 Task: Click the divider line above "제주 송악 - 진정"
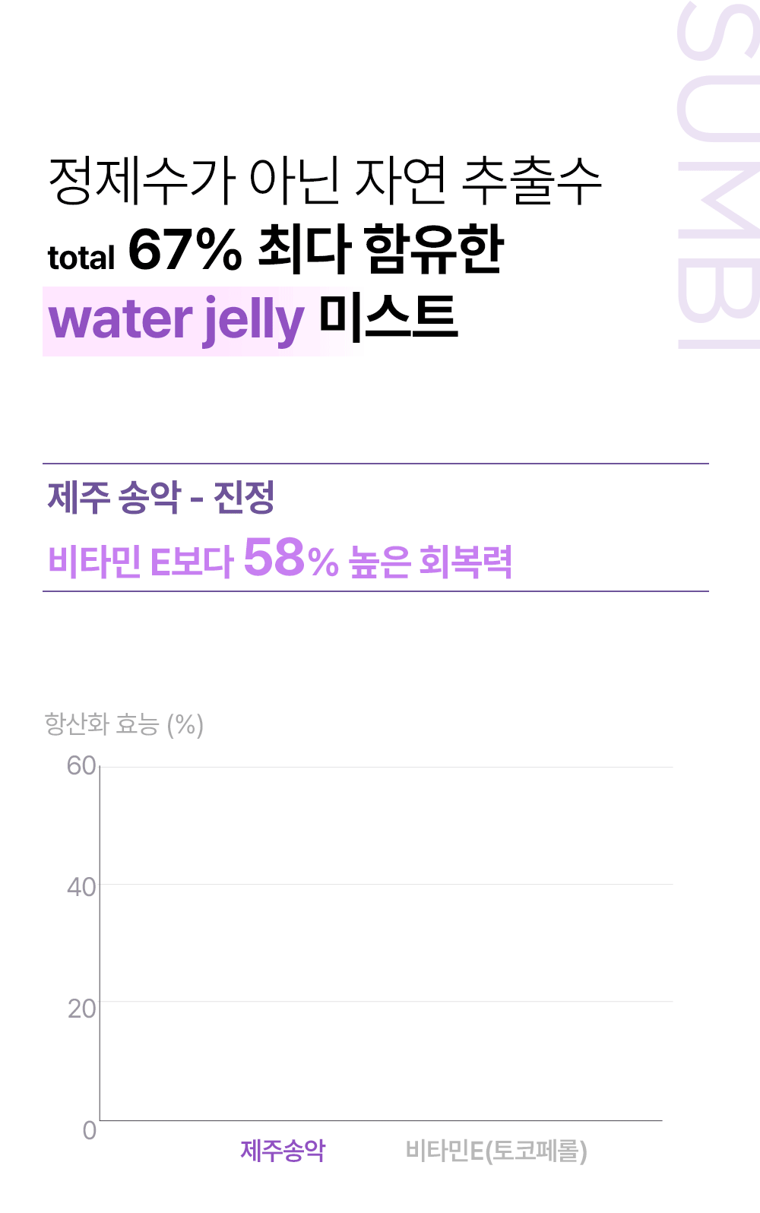coord(375,464)
